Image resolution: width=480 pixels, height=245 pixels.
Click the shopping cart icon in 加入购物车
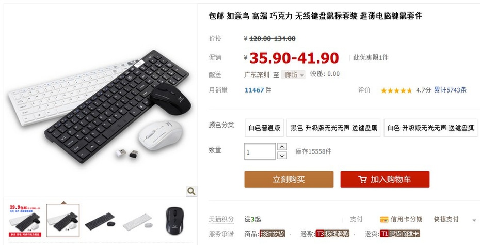coord(362,179)
